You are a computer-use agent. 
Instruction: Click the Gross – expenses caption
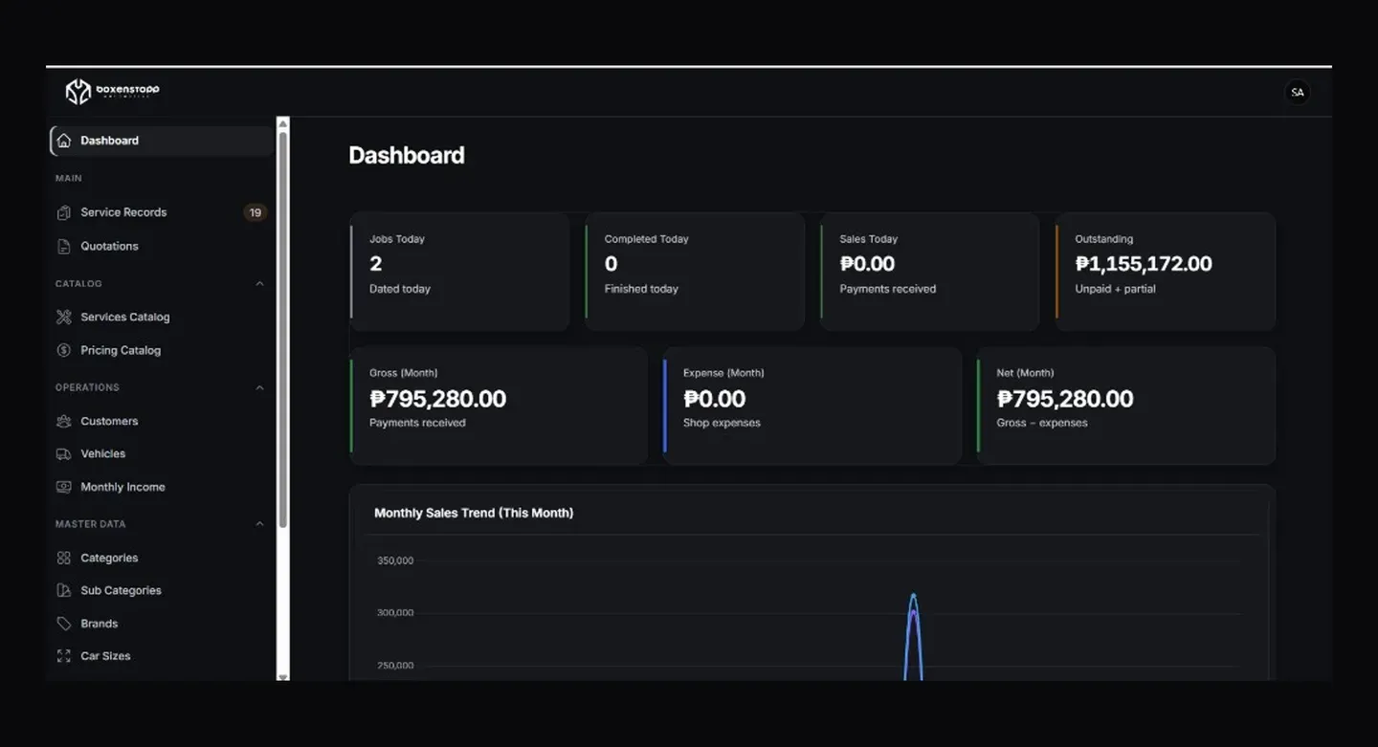(1042, 423)
